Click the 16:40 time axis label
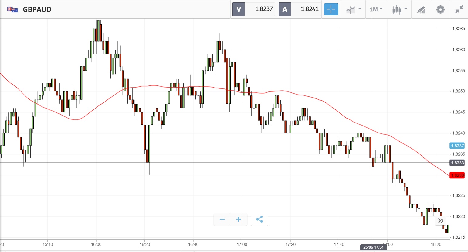468x252 pixels. [193, 244]
